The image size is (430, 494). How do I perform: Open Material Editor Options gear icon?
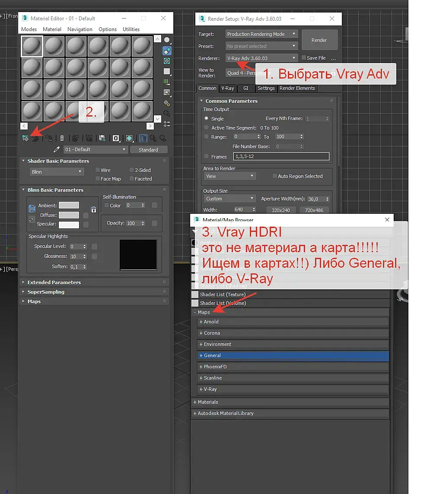[167, 103]
